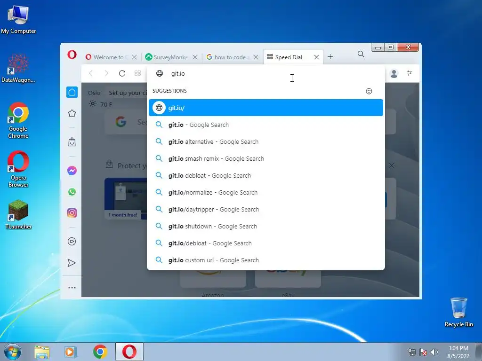Screen dimensions: 482x361
Task: Open the Easy Setup sliders icon
Action: coord(410,73)
